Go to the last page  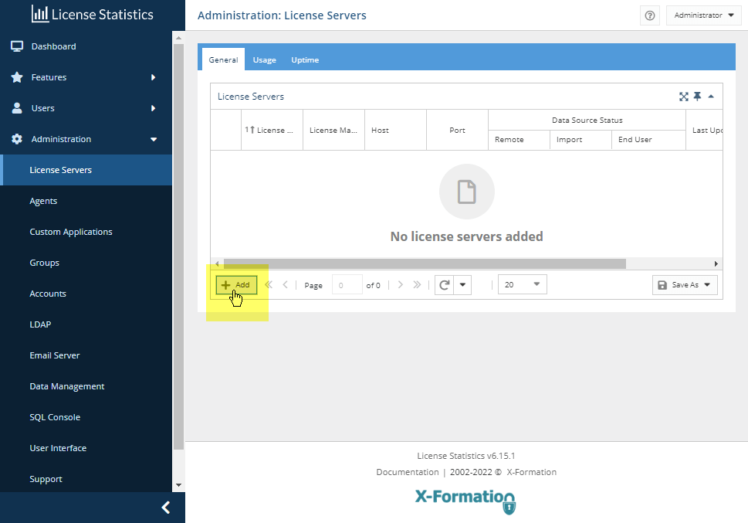(x=417, y=284)
